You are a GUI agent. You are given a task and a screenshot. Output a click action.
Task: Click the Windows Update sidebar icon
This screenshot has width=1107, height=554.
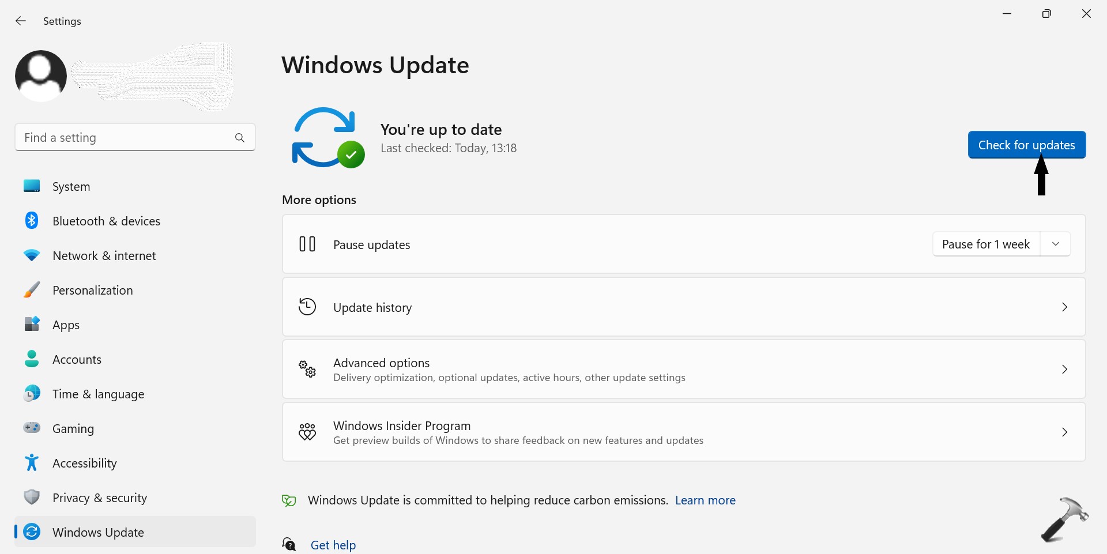pyautogui.click(x=32, y=532)
